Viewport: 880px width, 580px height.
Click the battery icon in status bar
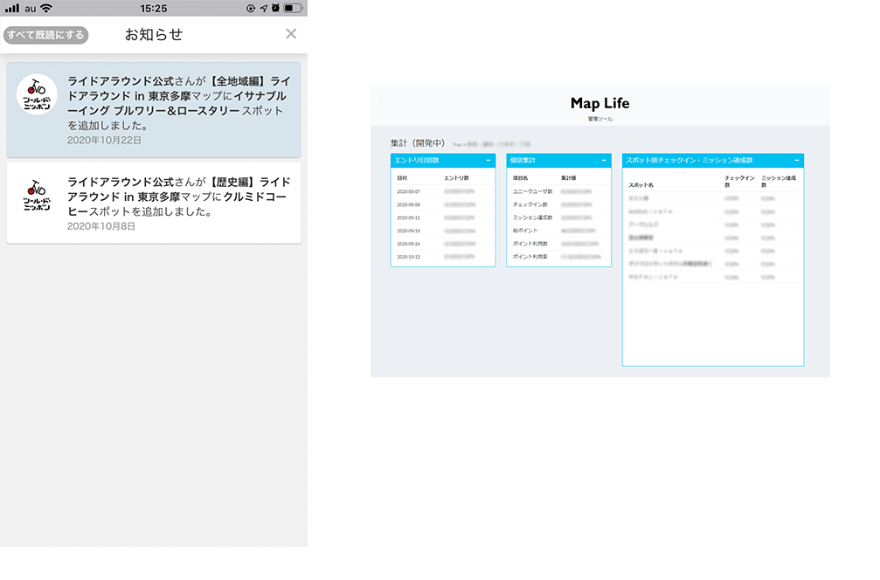[293, 8]
